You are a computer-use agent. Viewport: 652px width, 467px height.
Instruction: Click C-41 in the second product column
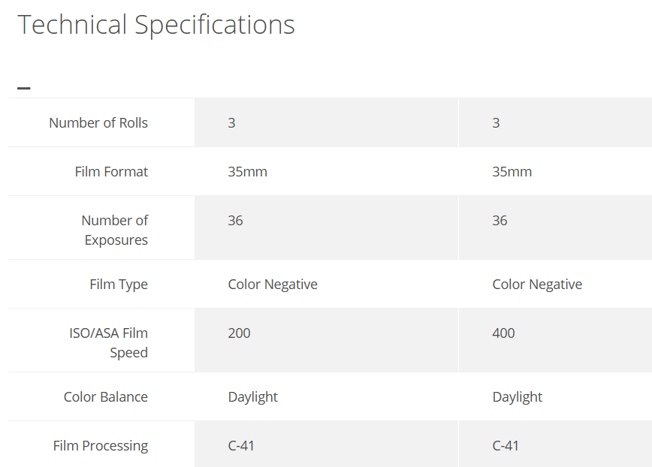(x=506, y=445)
